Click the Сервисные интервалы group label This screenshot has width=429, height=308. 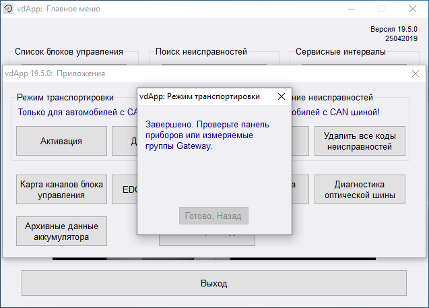pyautogui.click(x=341, y=51)
